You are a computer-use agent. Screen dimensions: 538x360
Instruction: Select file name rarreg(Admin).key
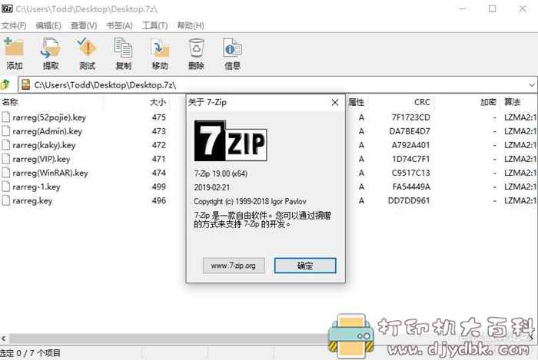(47, 131)
